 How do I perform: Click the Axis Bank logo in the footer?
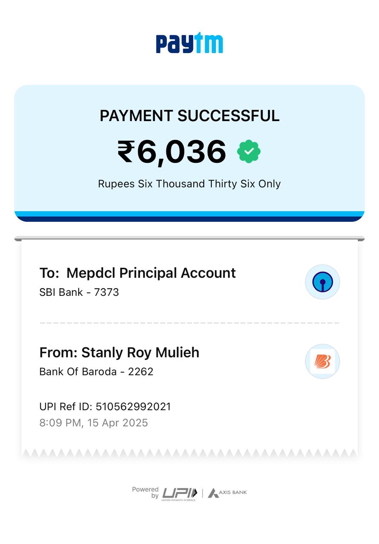pos(227,493)
